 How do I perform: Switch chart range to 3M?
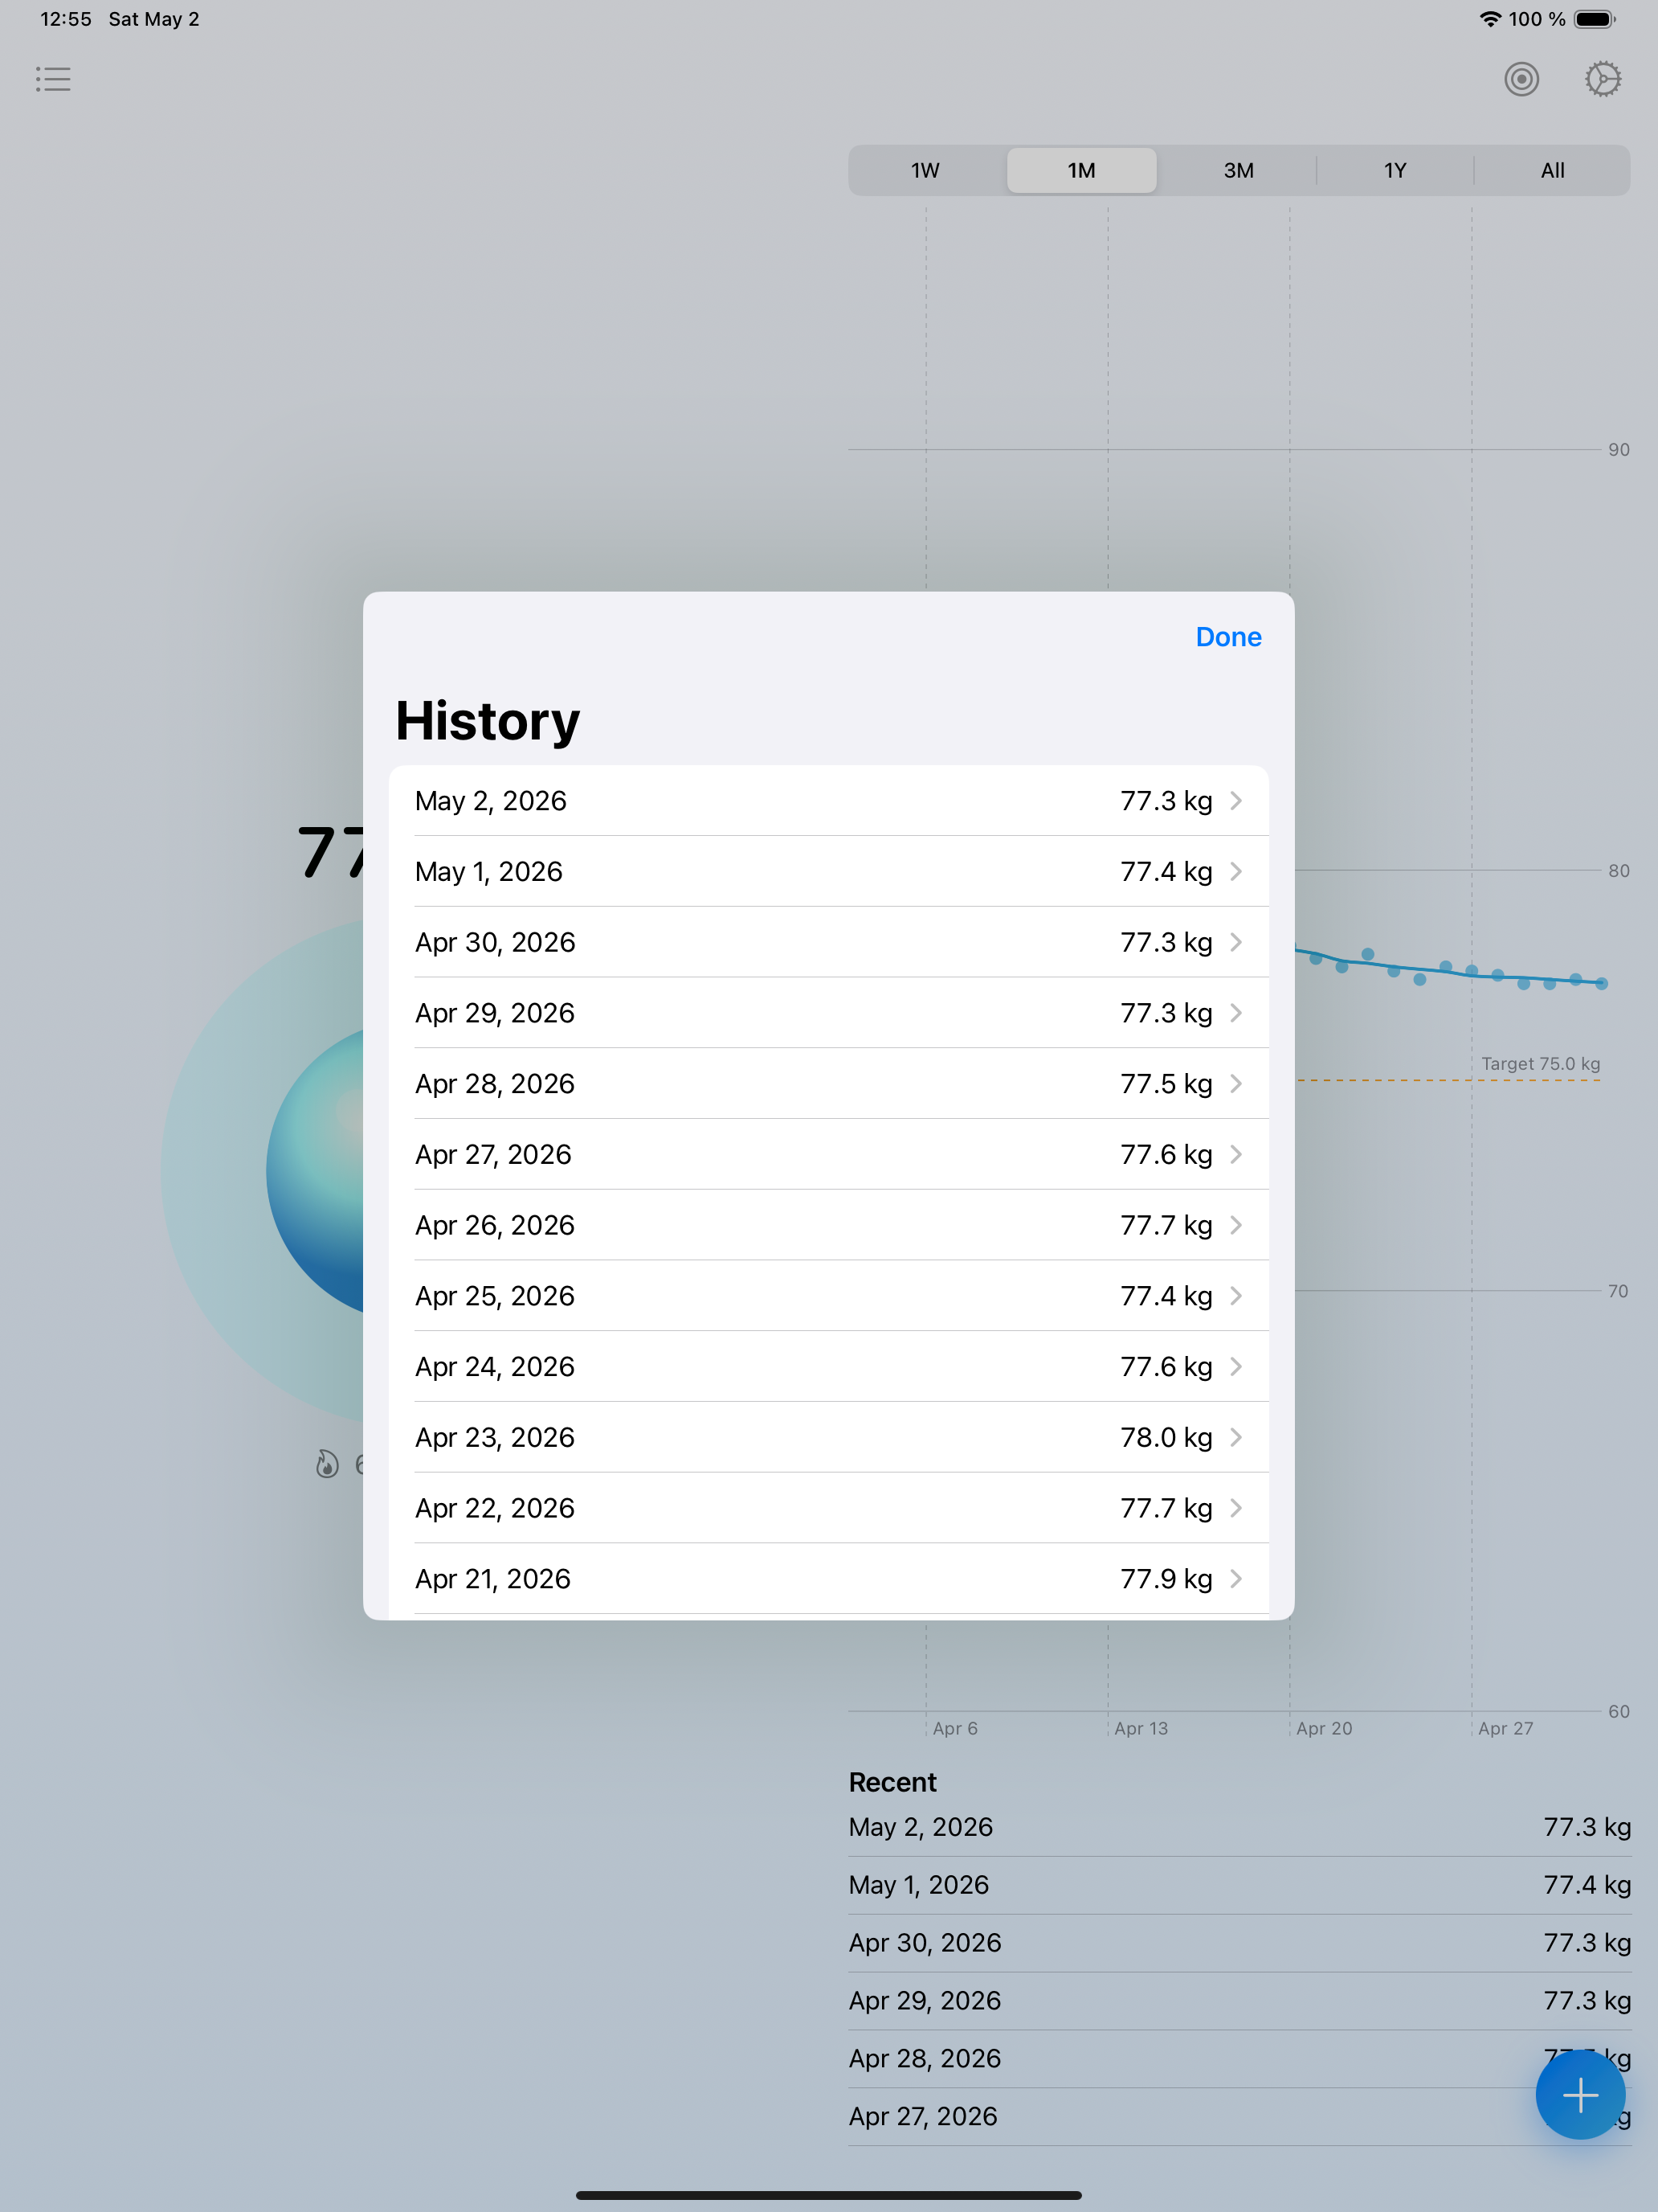[x=1238, y=170]
